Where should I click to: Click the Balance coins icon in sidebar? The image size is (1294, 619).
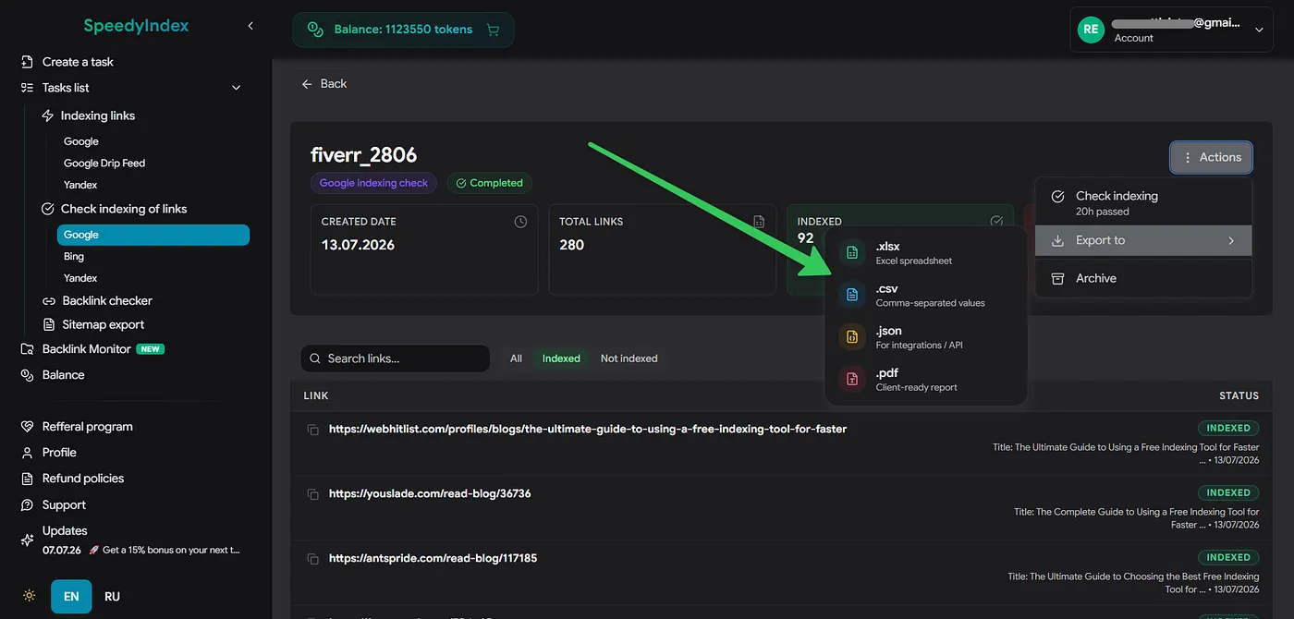pos(27,375)
